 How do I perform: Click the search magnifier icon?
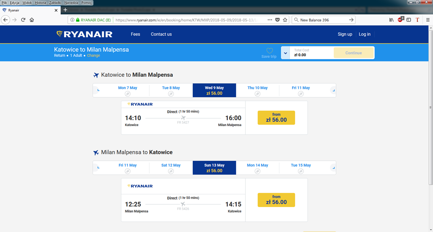coord(296,20)
